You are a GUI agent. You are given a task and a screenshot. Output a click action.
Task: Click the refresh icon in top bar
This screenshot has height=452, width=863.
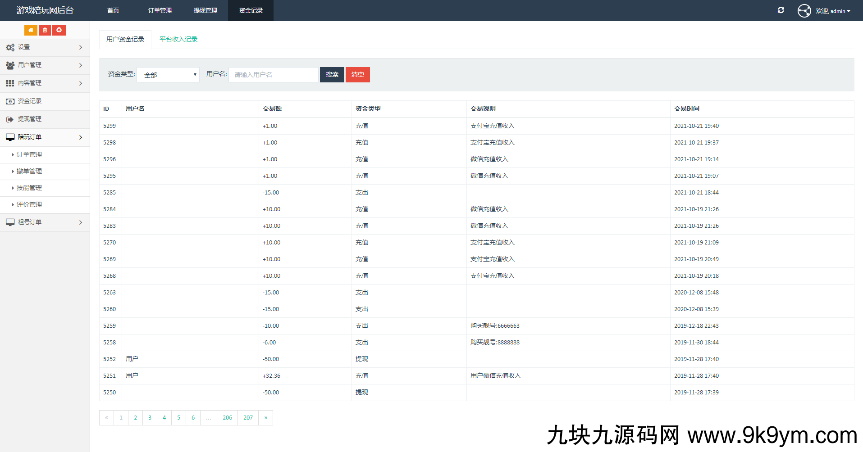click(781, 10)
